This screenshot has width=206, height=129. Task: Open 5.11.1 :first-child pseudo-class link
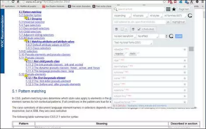(x=43, y=61)
